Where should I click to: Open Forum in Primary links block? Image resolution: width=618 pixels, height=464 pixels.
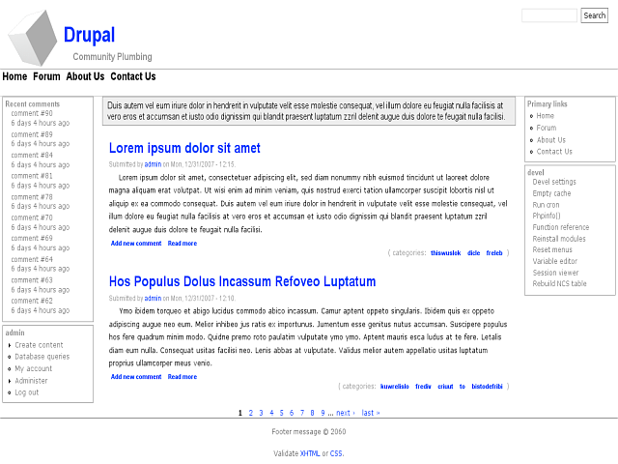click(x=547, y=128)
